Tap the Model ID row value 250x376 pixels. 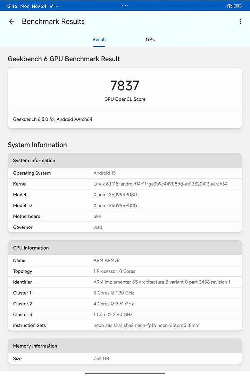(x=115, y=205)
